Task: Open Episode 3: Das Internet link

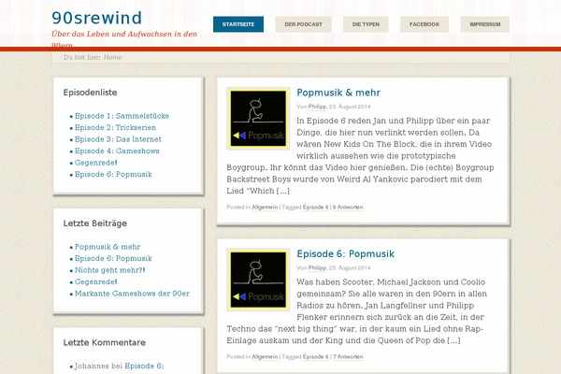Action: 118,139
